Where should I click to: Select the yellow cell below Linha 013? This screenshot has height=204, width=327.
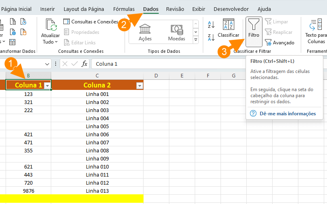[97, 199]
